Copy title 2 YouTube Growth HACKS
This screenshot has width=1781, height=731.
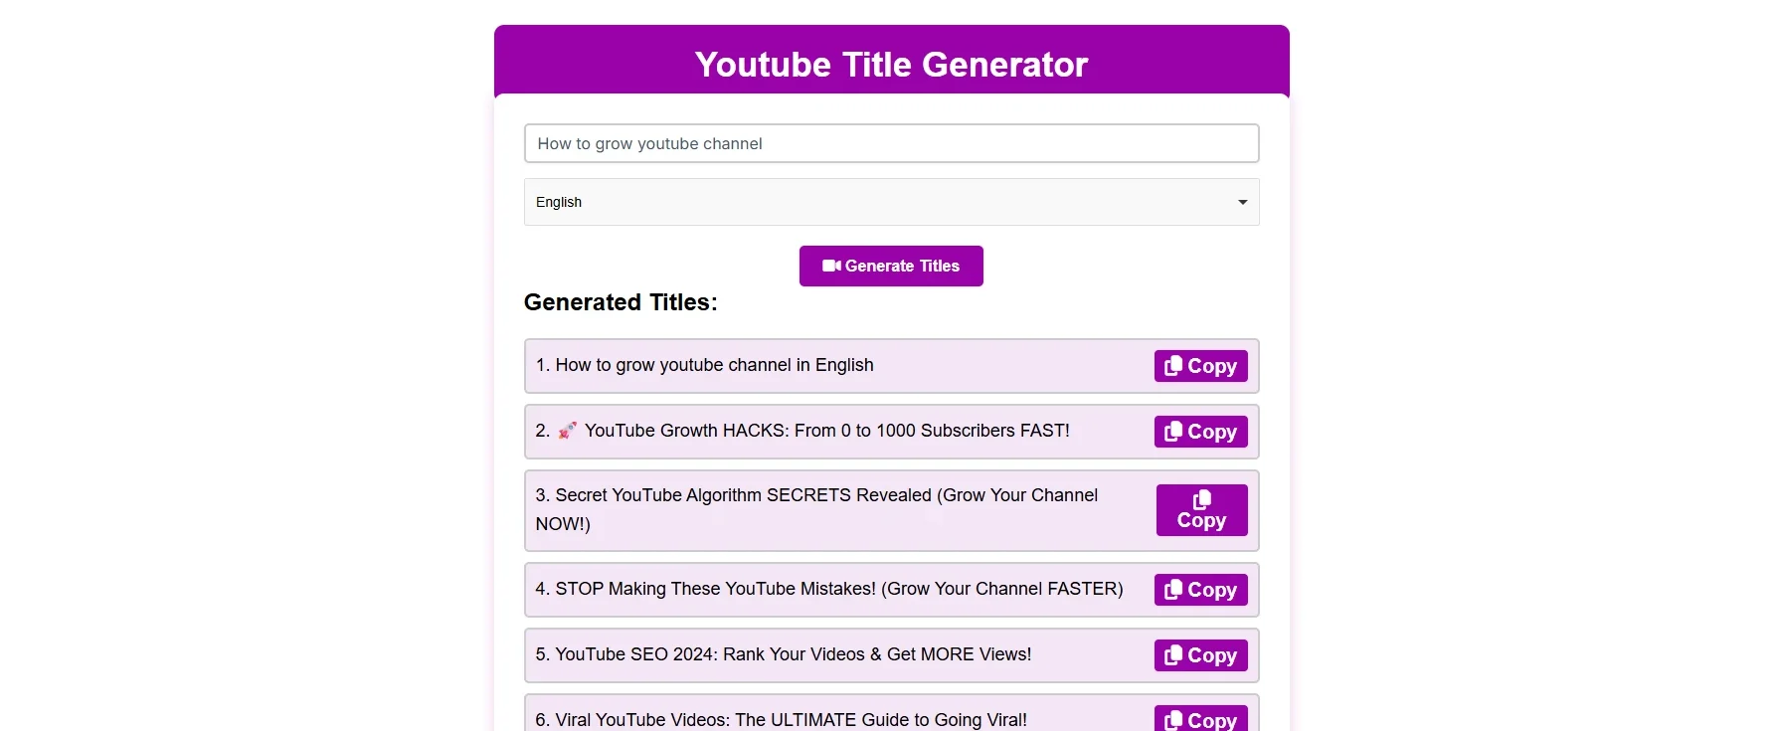1200,432
